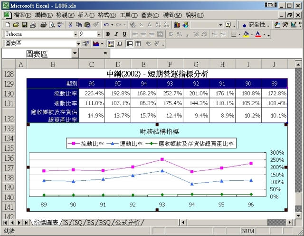The height and width of the screenshot is (236, 304).
Task: Select row 130 header
Action: 9,94
